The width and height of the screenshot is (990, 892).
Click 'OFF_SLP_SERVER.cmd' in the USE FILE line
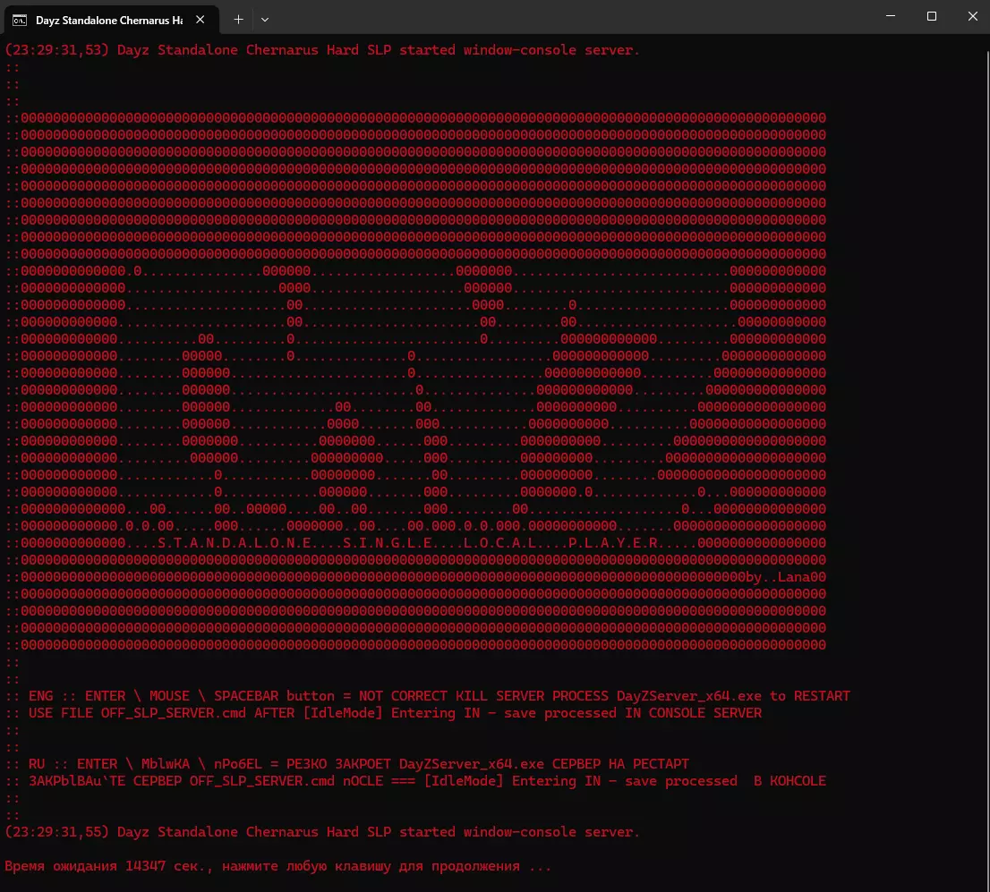click(x=174, y=713)
